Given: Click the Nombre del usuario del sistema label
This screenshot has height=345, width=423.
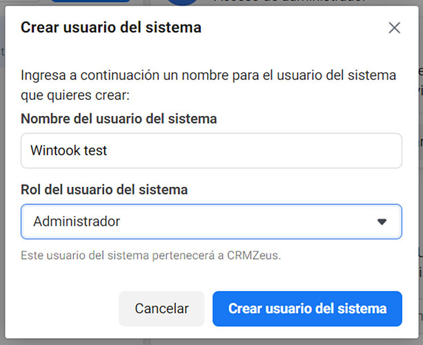Looking at the screenshot, I should coord(119,119).
